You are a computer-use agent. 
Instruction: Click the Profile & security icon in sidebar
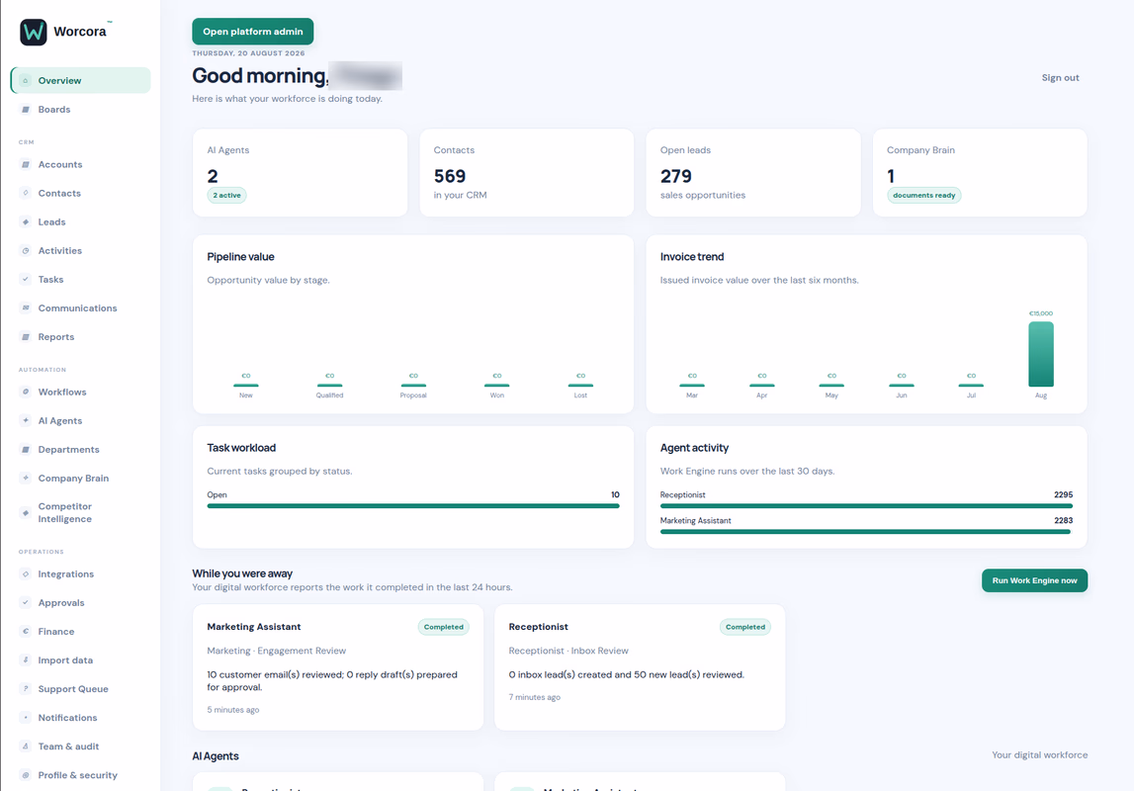(26, 775)
